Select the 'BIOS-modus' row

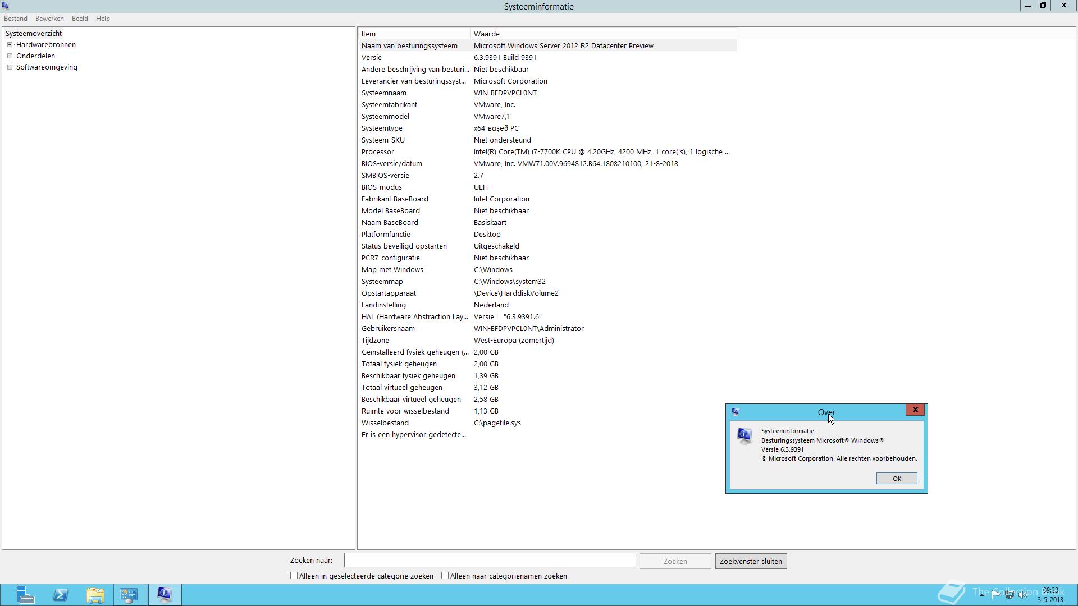click(x=547, y=187)
